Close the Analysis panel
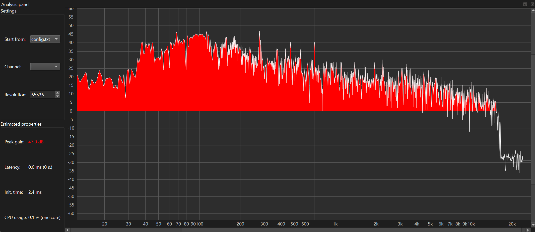This screenshot has width=535, height=232. (x=532, y=4)
